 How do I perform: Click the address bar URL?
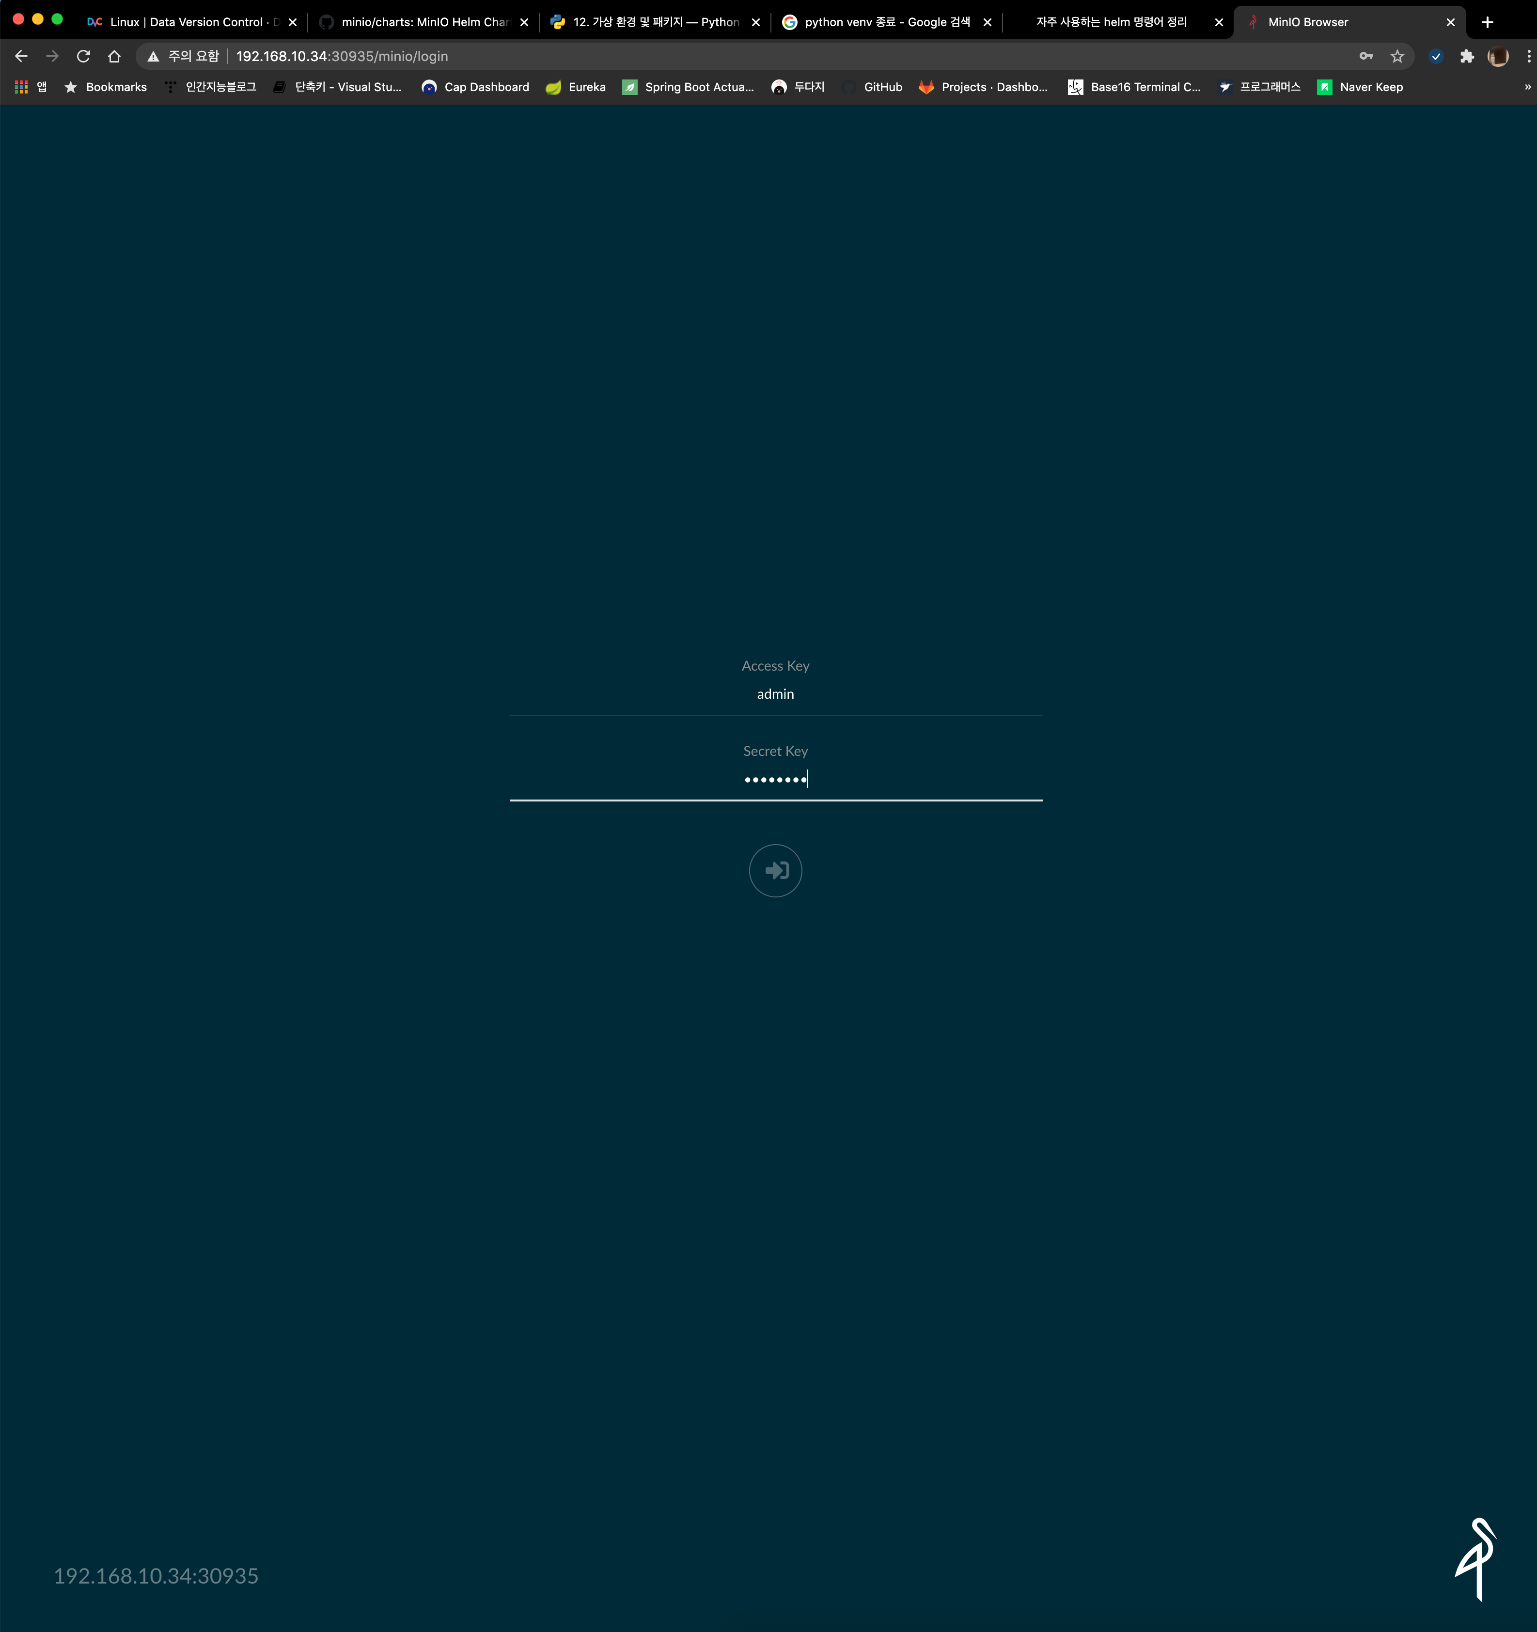[x=342, y=56]
